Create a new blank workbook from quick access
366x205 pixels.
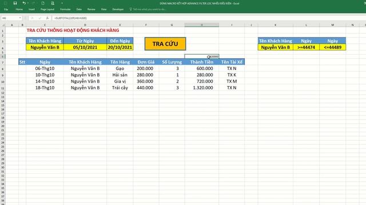tap(43, 3)
